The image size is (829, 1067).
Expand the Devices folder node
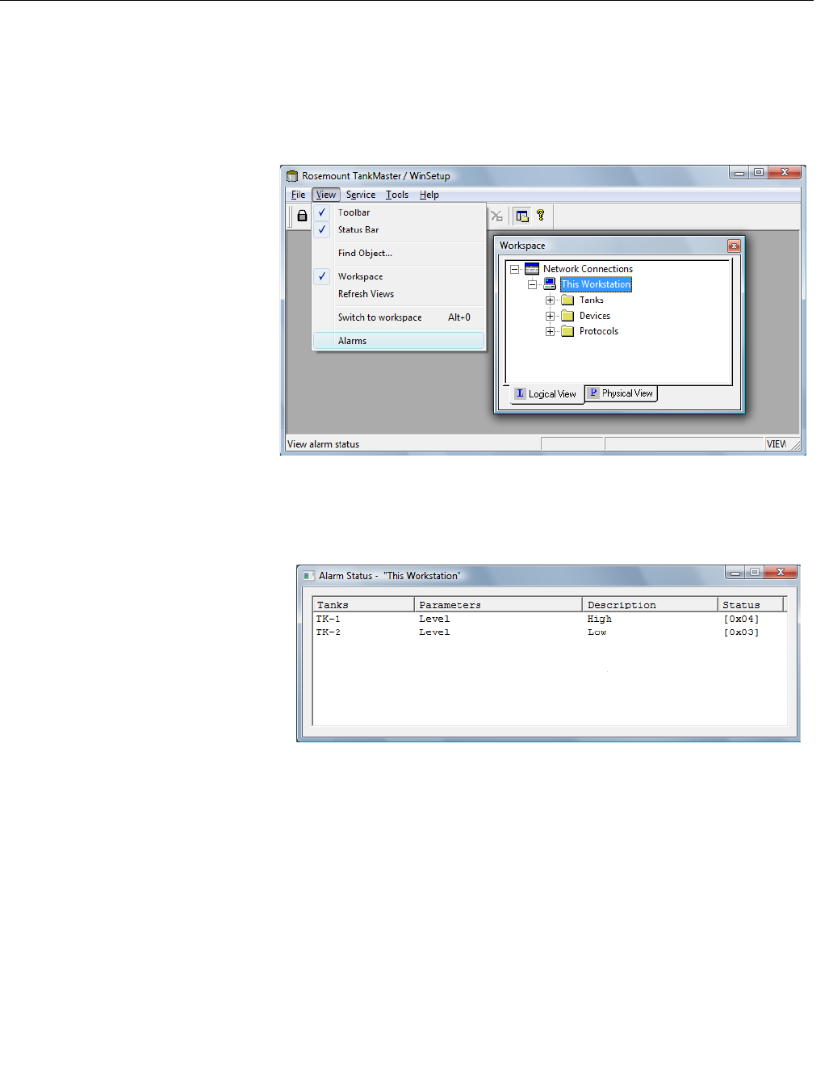tap(550, 316)
